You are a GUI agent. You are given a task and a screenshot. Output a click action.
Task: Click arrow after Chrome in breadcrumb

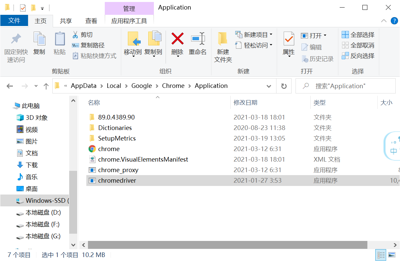189,86
